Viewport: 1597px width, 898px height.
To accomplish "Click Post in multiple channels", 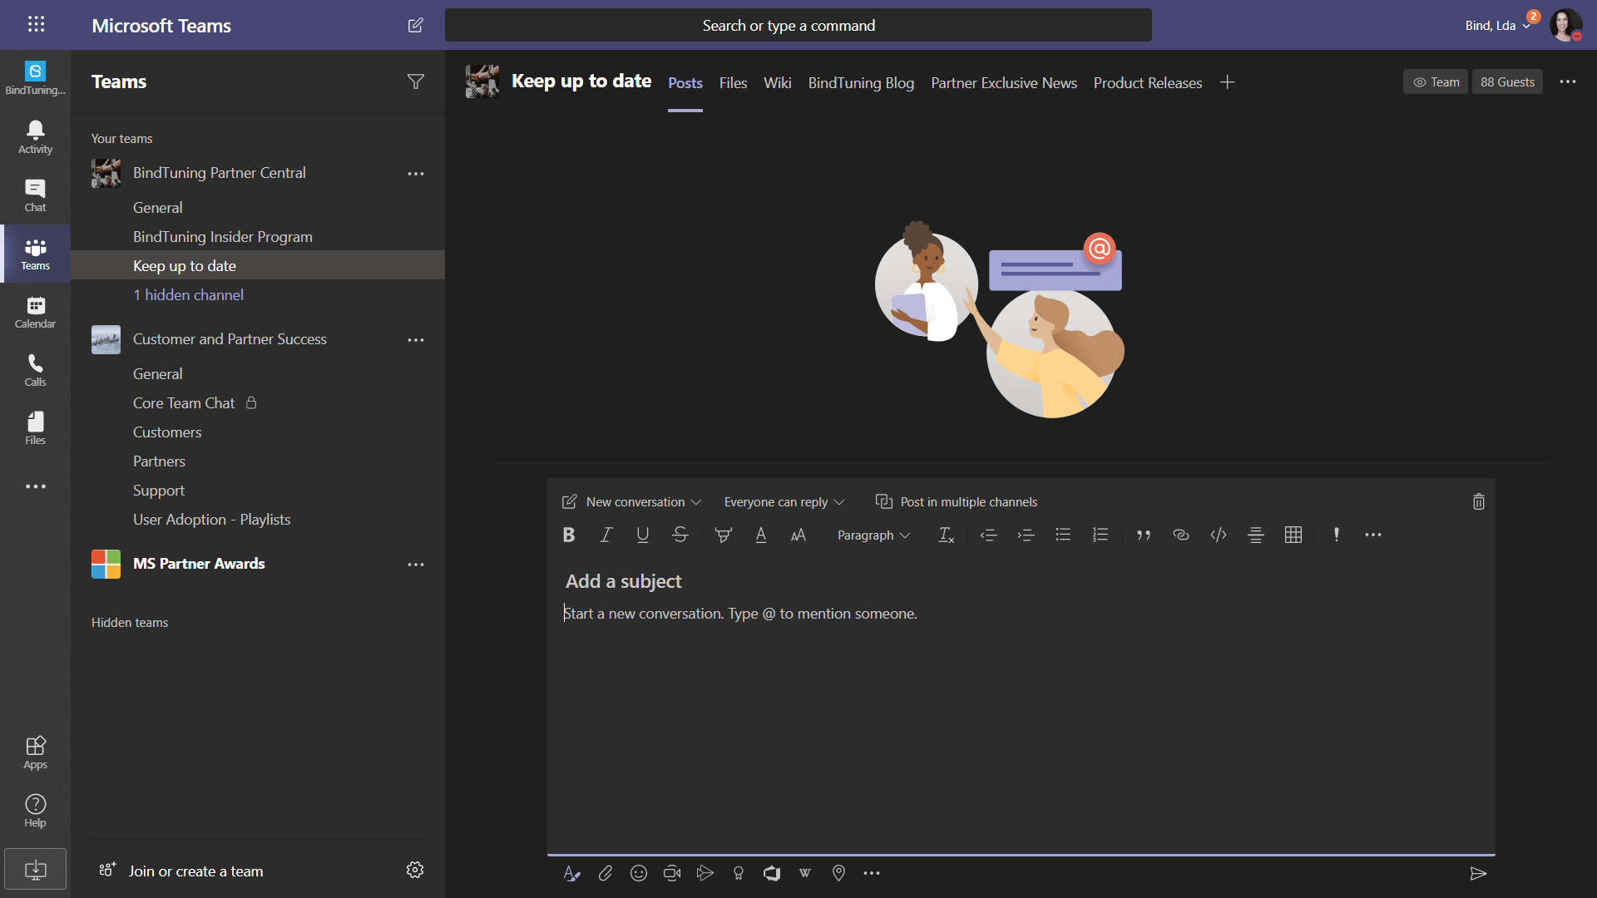I will [x=957, y=501].
